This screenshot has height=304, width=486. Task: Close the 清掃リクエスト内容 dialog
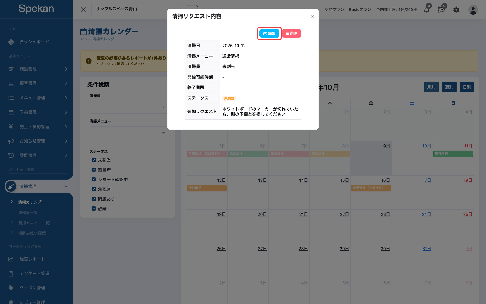[x=312, y=16]
